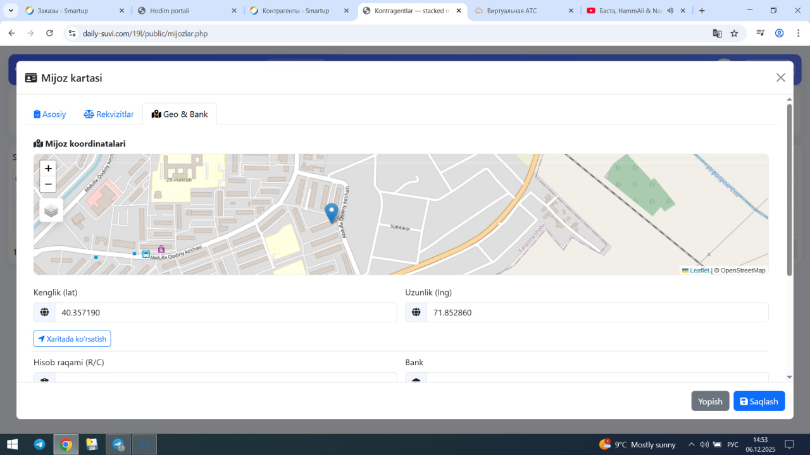Screen dimensions: 810x455
Task: Click the blue location marker on map
Action: pos(331,212)
